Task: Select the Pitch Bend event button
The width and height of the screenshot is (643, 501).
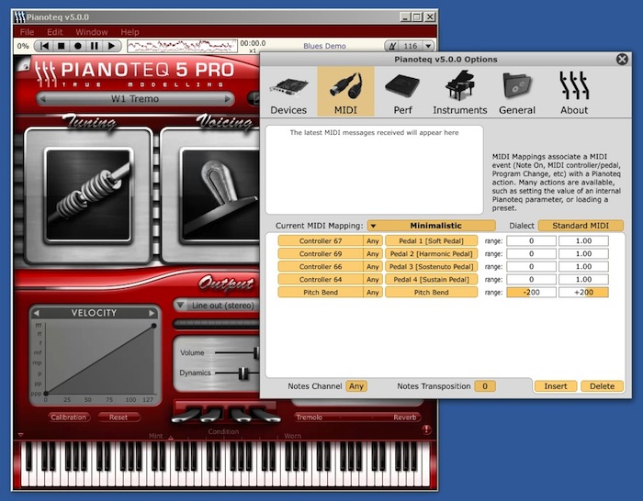Action: click(x=321, y=292)
